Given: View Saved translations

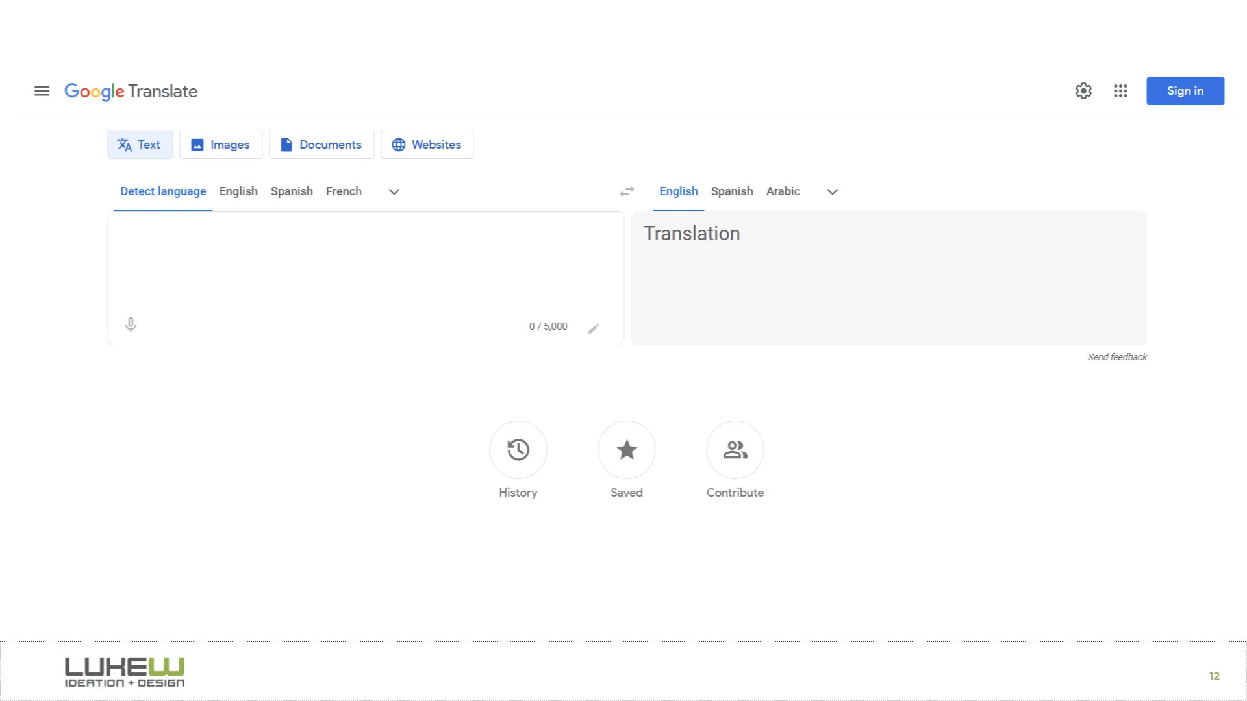Looking at the screenshot, I should coord(626,449).
